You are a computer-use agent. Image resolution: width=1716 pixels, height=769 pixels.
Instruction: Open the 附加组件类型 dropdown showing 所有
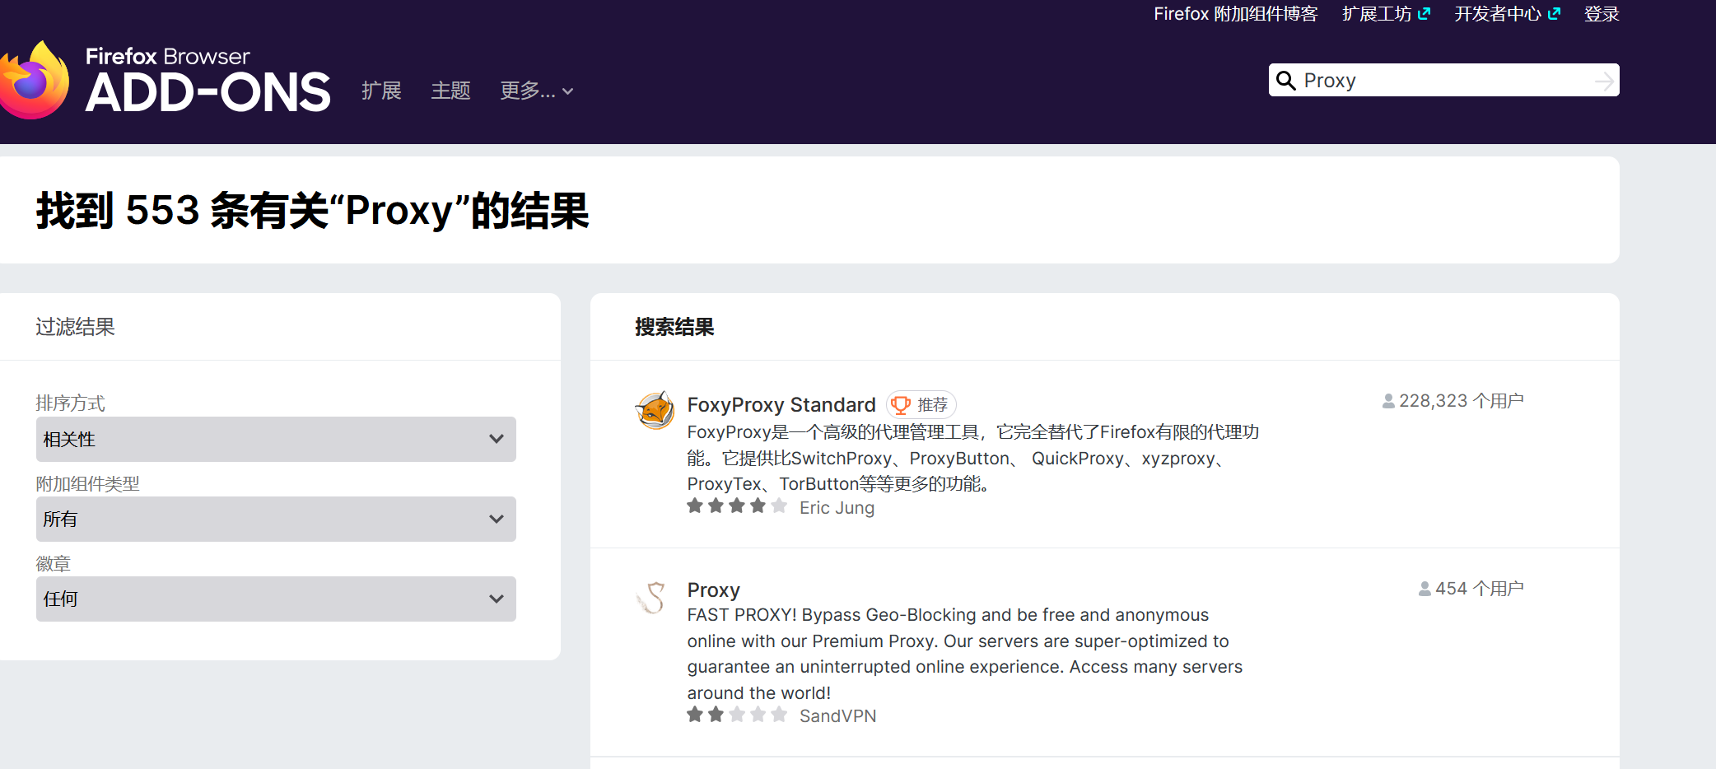[x=276, y=519]
